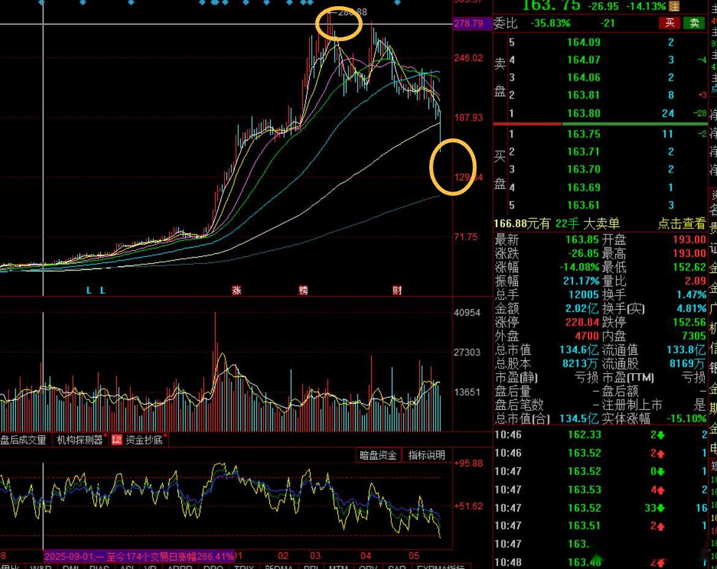Click the 278.79 price axis label
The width and height of the screenshot is (717, 569).
(x=468, y=23)
